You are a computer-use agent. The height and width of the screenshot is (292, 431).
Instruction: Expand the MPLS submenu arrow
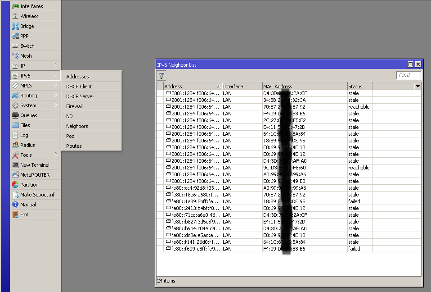coord(56,85)
